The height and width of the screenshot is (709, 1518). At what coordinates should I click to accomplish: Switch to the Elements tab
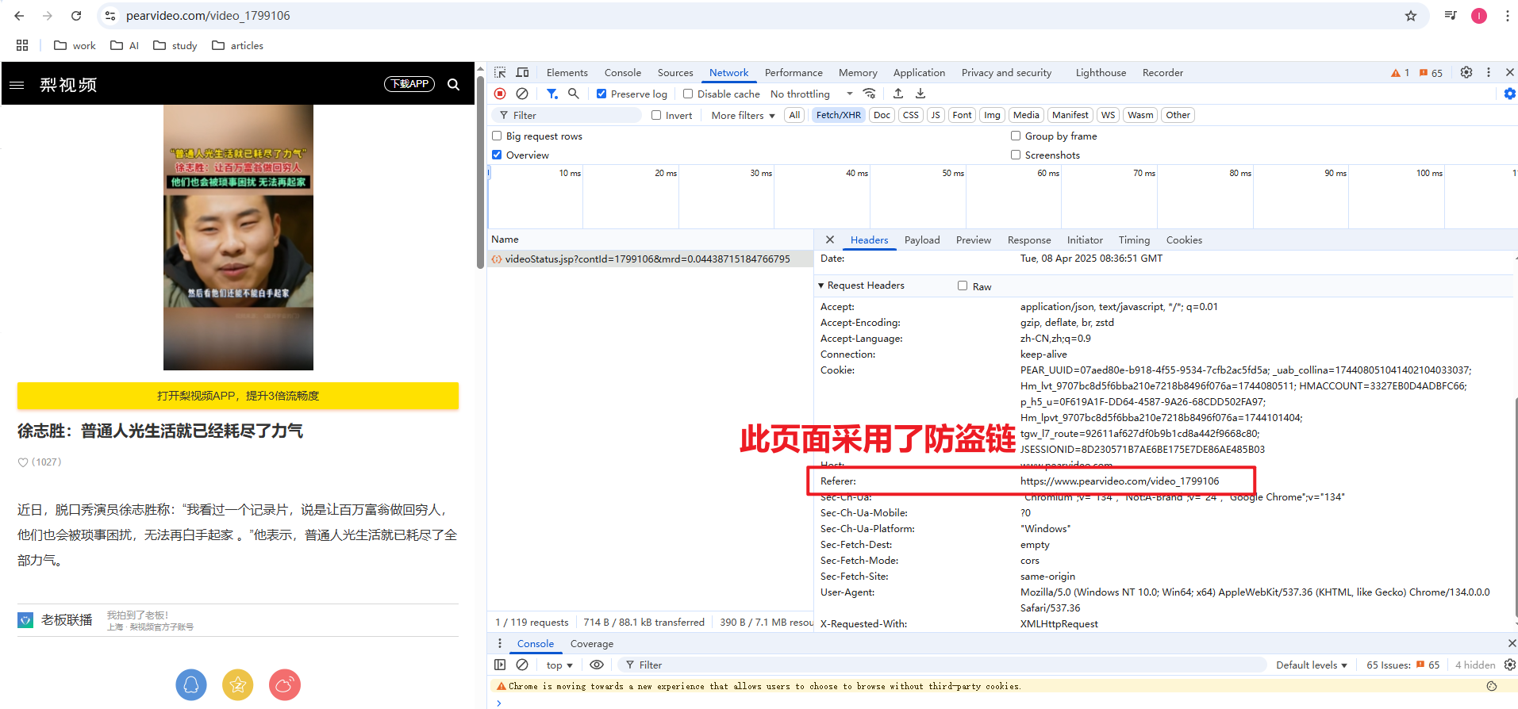[567, 72]
